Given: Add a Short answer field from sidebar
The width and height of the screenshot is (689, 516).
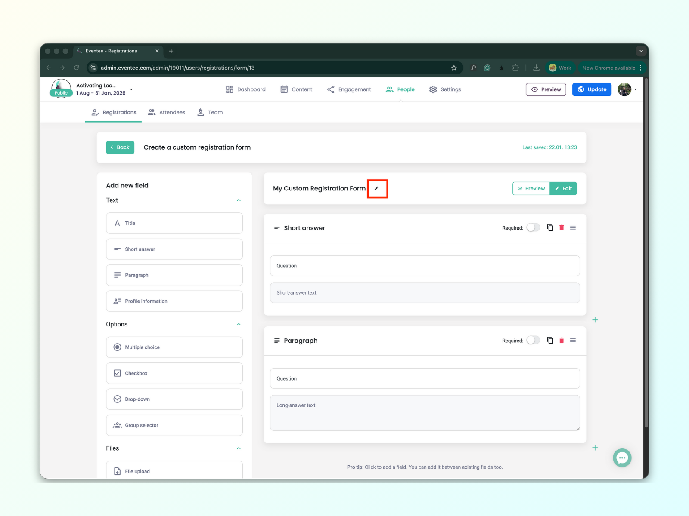Looking at the screenshot, I should point(174,249).
